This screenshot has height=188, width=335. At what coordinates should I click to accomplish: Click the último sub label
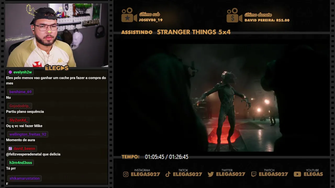click(x=149, y=14)
